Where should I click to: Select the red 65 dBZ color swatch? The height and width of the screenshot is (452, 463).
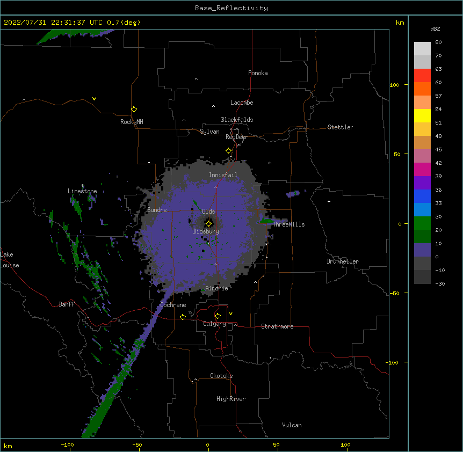click(422, 75)
